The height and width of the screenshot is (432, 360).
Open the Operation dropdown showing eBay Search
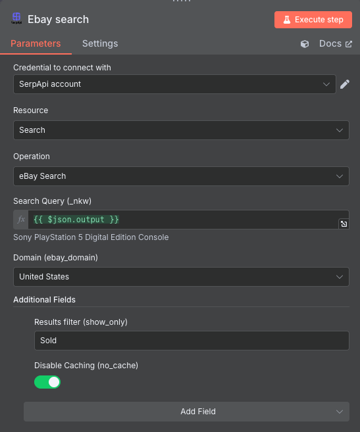(x=181, y=176)
